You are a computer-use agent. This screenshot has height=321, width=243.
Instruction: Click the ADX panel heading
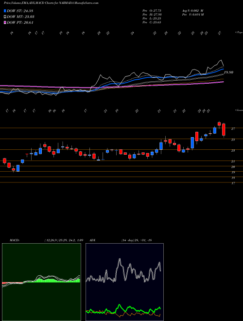pos(93,240)
